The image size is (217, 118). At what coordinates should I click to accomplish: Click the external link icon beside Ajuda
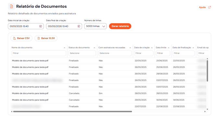click(x=210, y=7)
